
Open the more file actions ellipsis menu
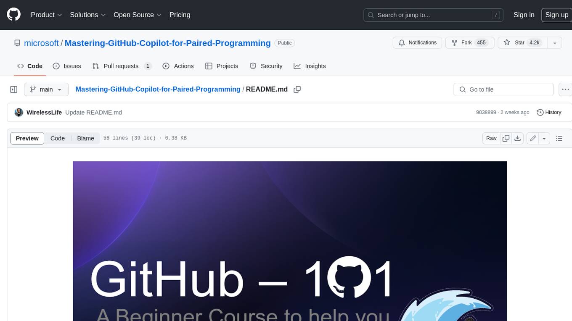tap(565, 89)
